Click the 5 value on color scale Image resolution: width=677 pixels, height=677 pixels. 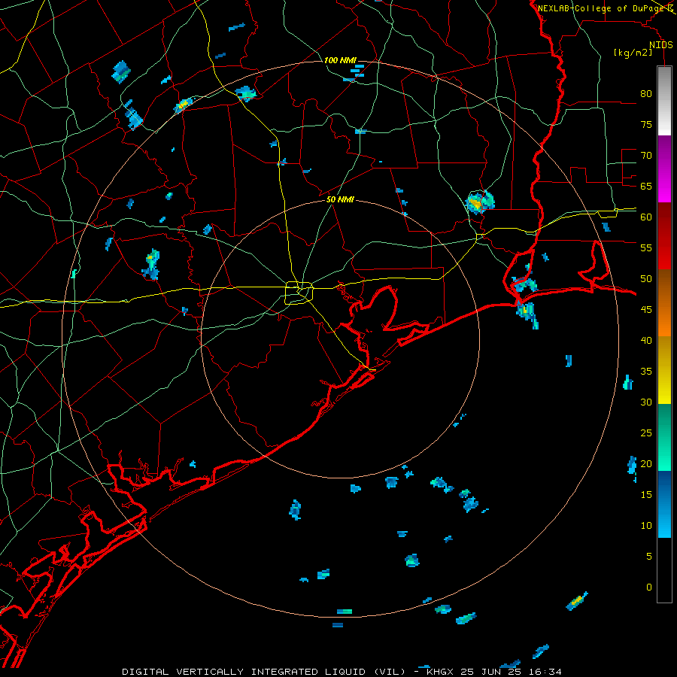(649, 556)
